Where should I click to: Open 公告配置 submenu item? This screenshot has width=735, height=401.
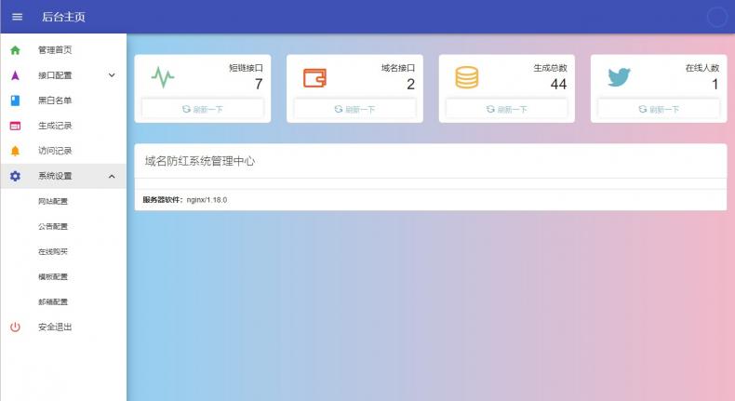[63, 226]
